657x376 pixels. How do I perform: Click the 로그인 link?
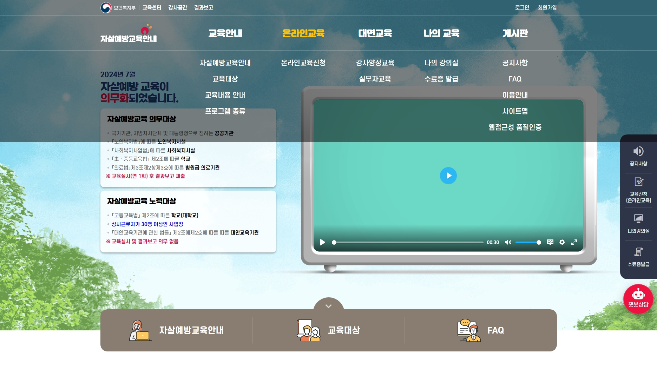[522, 7]
